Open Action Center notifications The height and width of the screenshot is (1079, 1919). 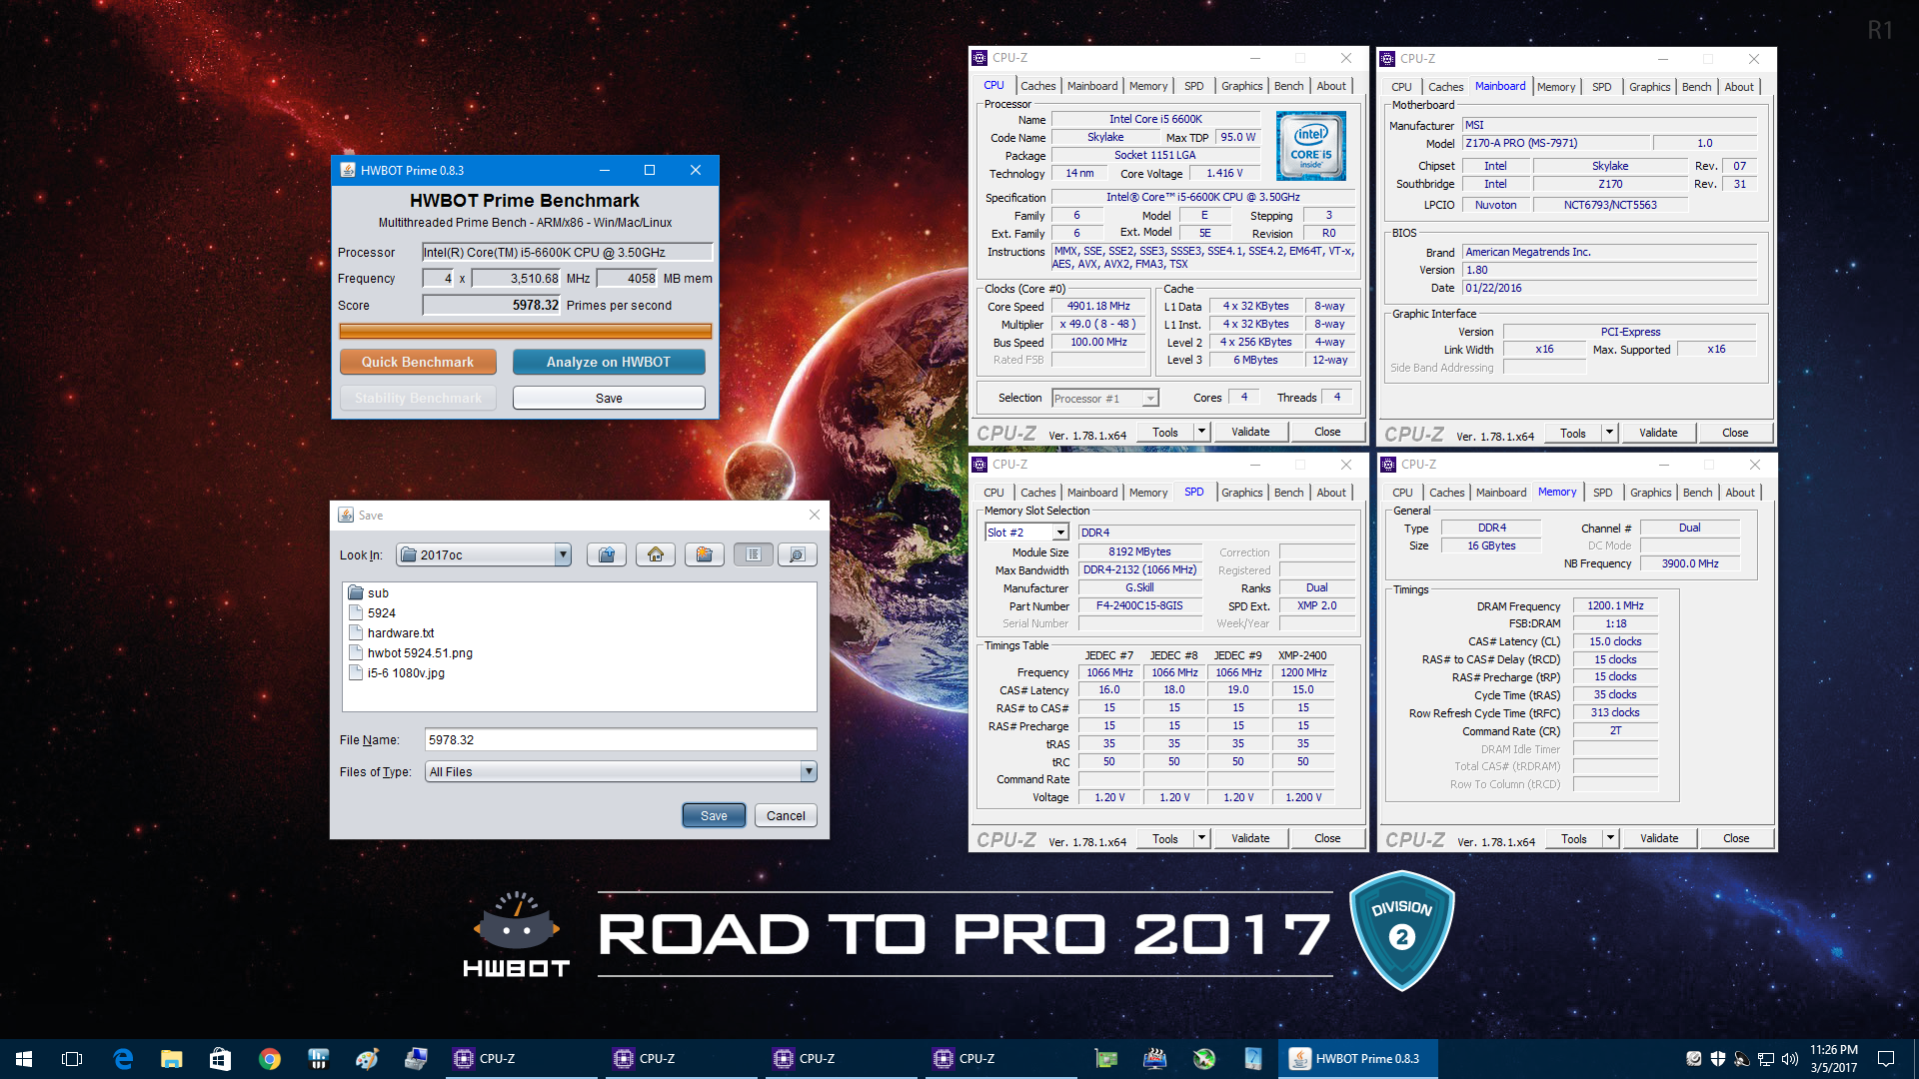click(x=1886, y=1058)
